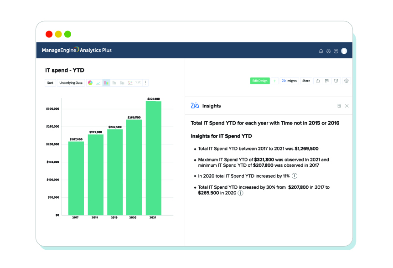
Task: Open the more chart options vertical dots
Action: 145,82
